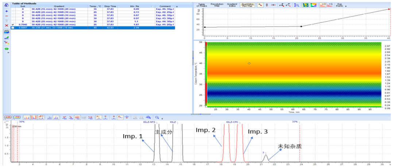This screenshot has height=168, width=394.
Task: Click the remove gradient point icon
Action: coord(289,5)
